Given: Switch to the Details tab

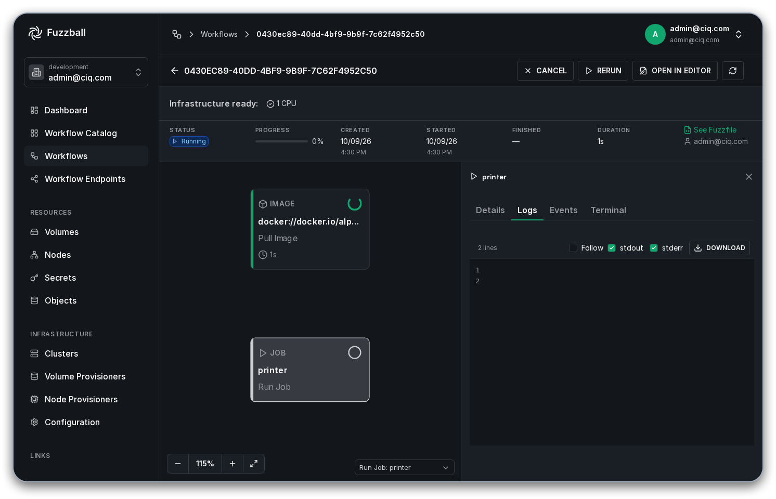Looking at the screenshot, I should [x=490, y=210].
